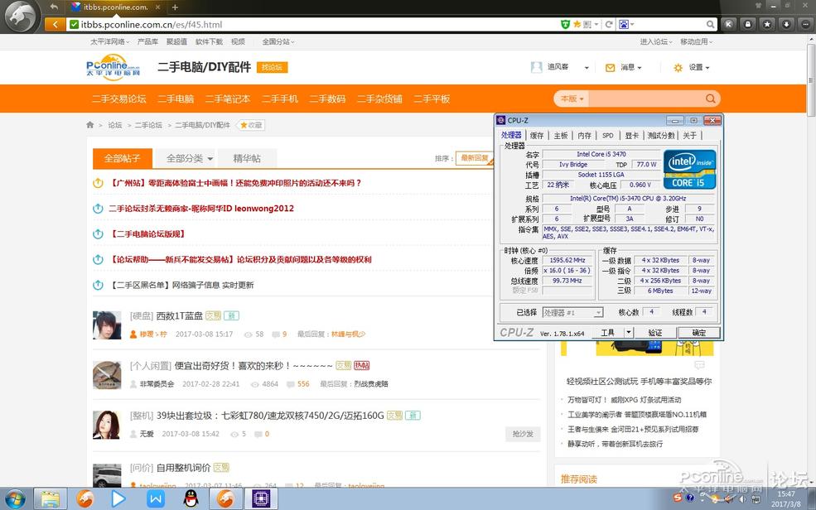This screenshot has height=510, width=816.
Task: Click the Sogou input S tray icon
Action: pyautogui.click(x=677, y=498)
